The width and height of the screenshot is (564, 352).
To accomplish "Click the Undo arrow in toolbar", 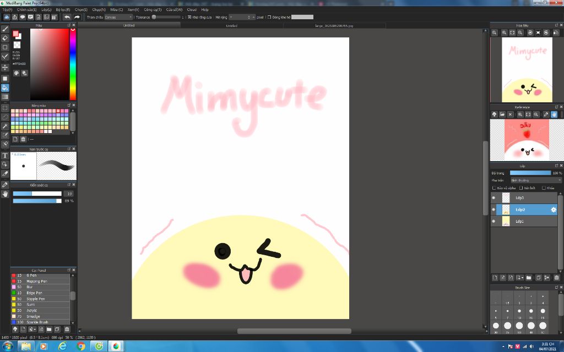I will 67,17.
